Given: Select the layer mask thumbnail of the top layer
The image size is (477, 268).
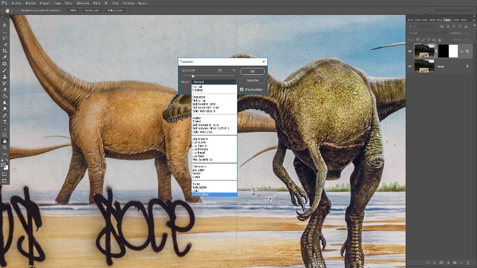Looking at the screenshot, I should click(x=448, y=51).
